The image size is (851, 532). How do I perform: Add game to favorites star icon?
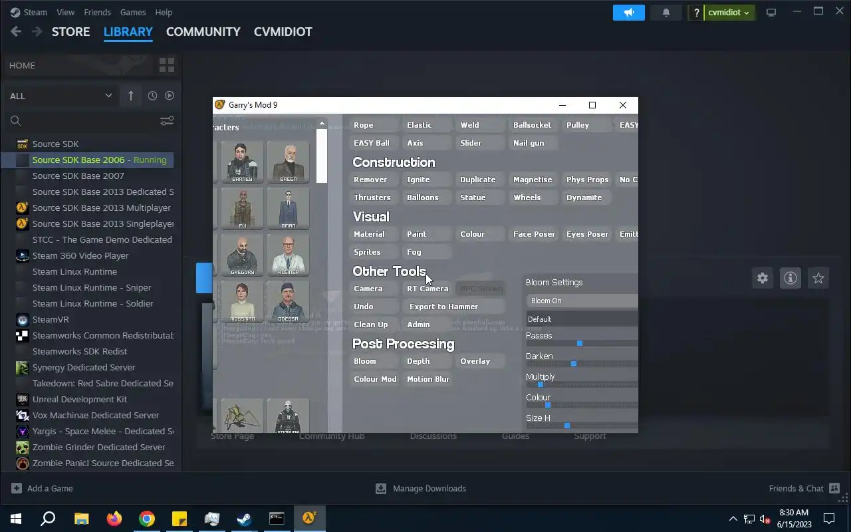click(818, 278)
